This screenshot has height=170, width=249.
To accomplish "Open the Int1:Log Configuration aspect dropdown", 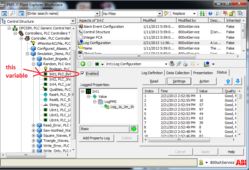I will [166, 64].
